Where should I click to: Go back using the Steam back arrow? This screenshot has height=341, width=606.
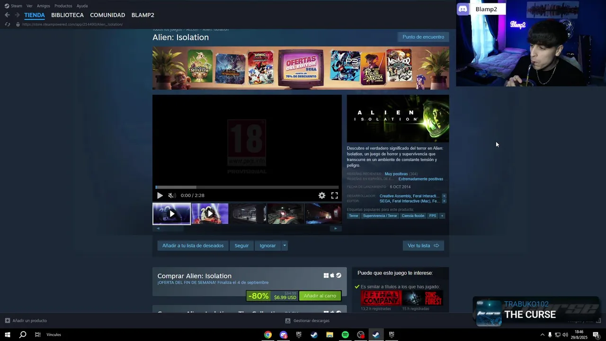[x=7, y=15]
